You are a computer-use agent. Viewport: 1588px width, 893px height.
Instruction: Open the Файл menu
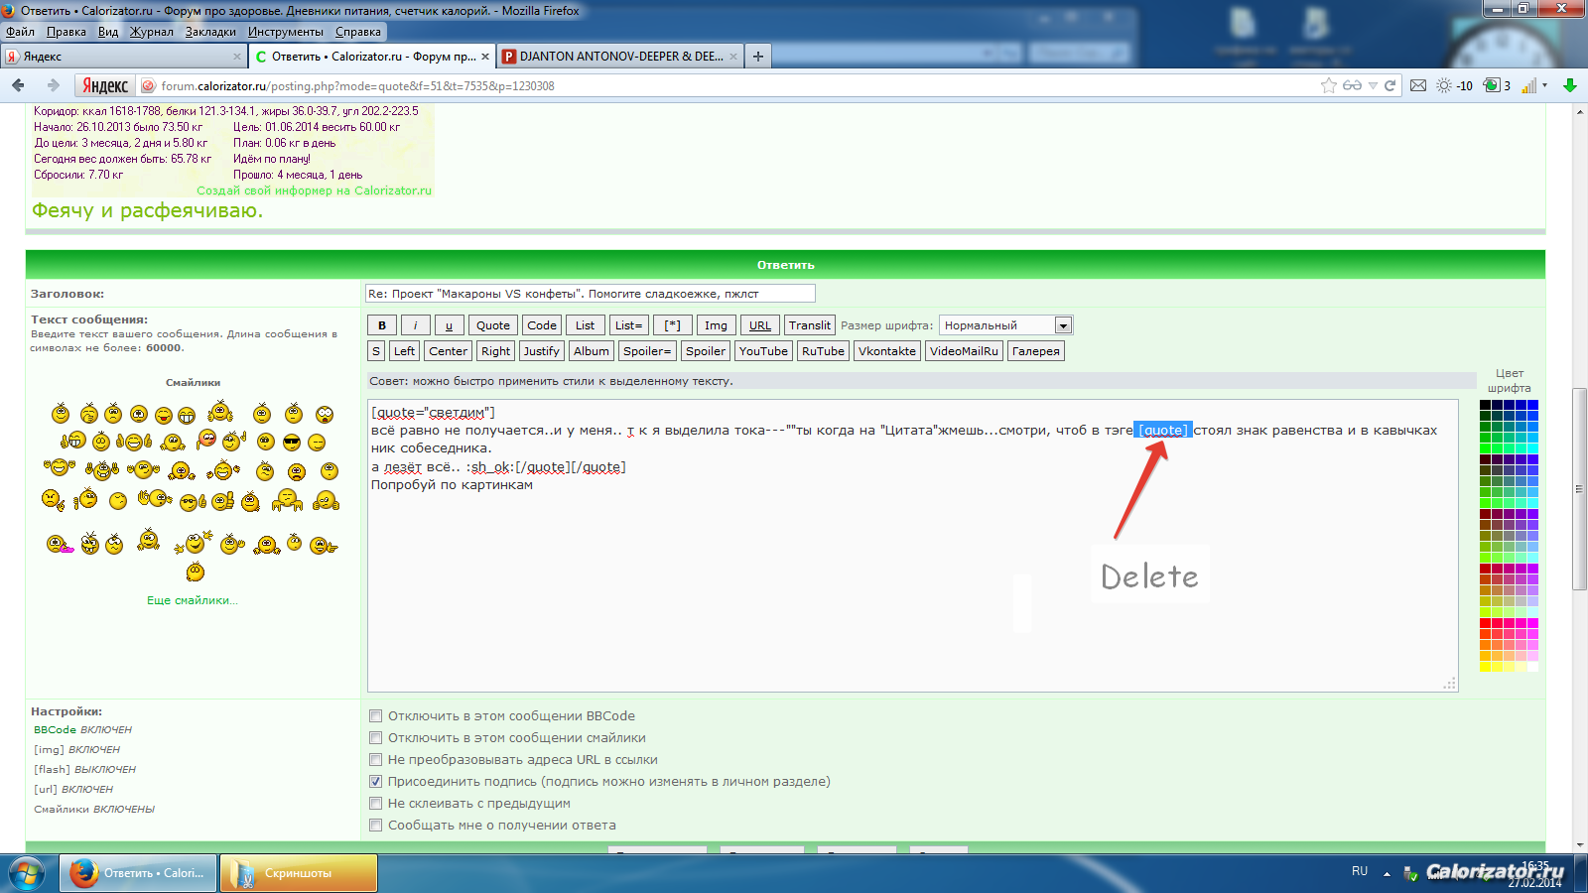point(20,32)
